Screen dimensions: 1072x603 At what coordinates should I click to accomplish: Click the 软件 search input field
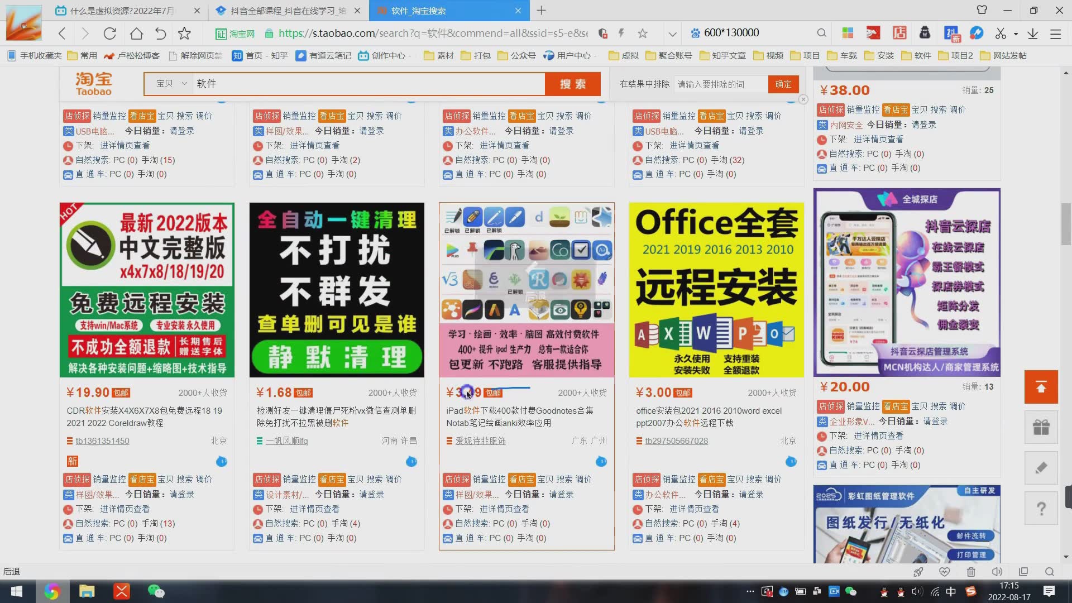click(x=368, y=84)
